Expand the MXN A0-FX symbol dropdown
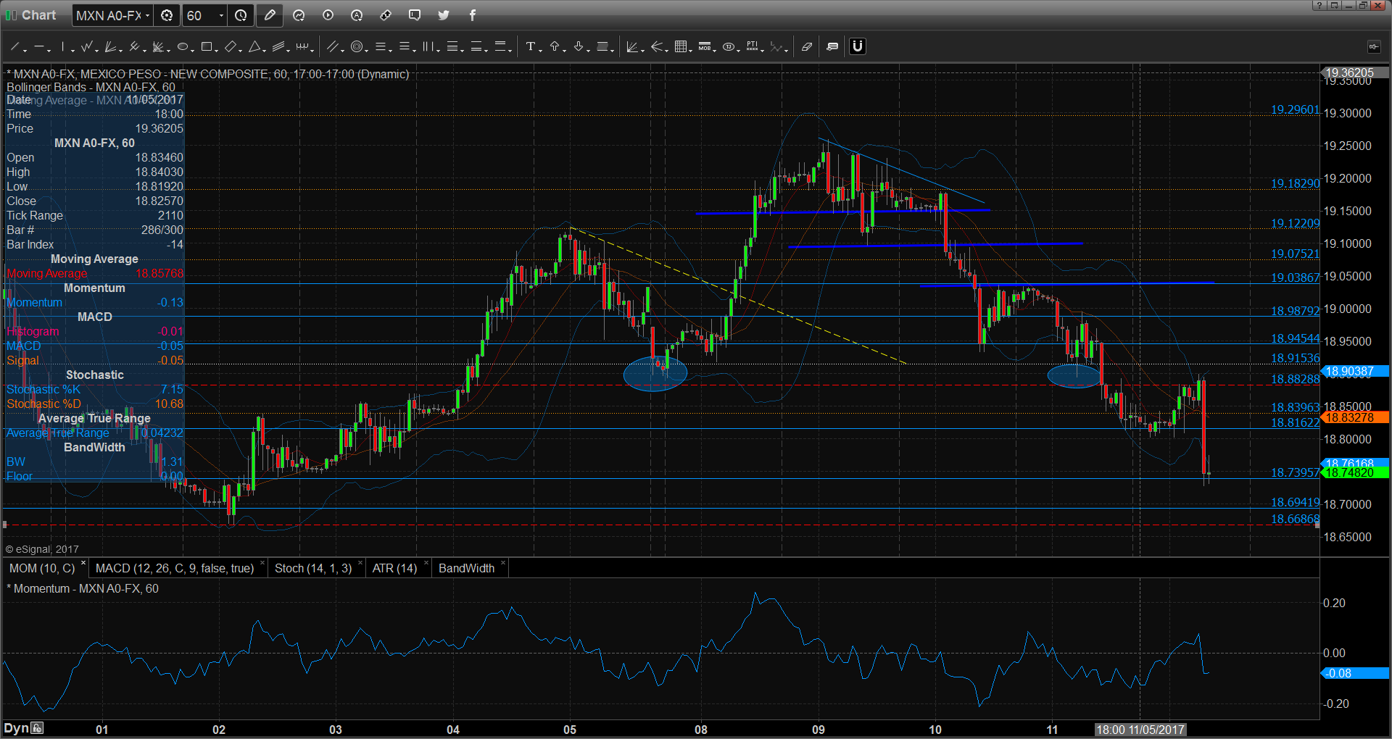Viewport: 1392px width, 739px height. [148, 15]
